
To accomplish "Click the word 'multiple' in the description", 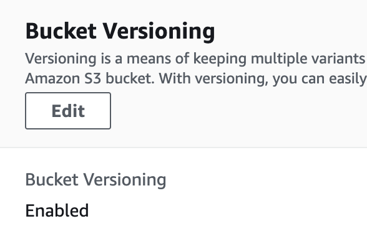I will pyautogui.click(x=279, y=59).
